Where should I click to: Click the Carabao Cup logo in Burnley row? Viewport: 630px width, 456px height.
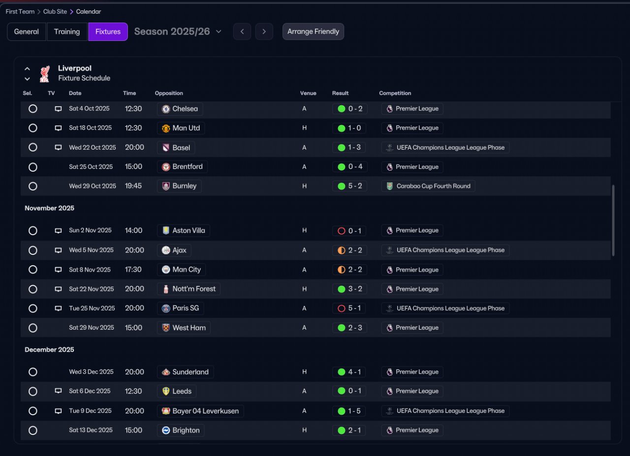[x=390, y=186]
